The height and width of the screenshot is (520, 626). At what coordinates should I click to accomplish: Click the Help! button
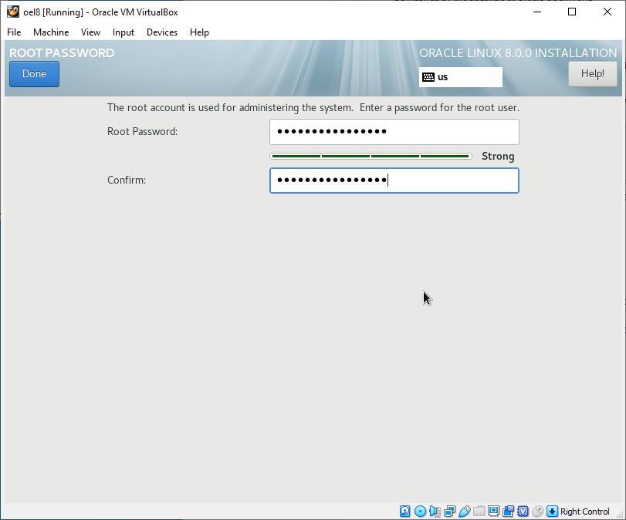[x=593, y=74]
